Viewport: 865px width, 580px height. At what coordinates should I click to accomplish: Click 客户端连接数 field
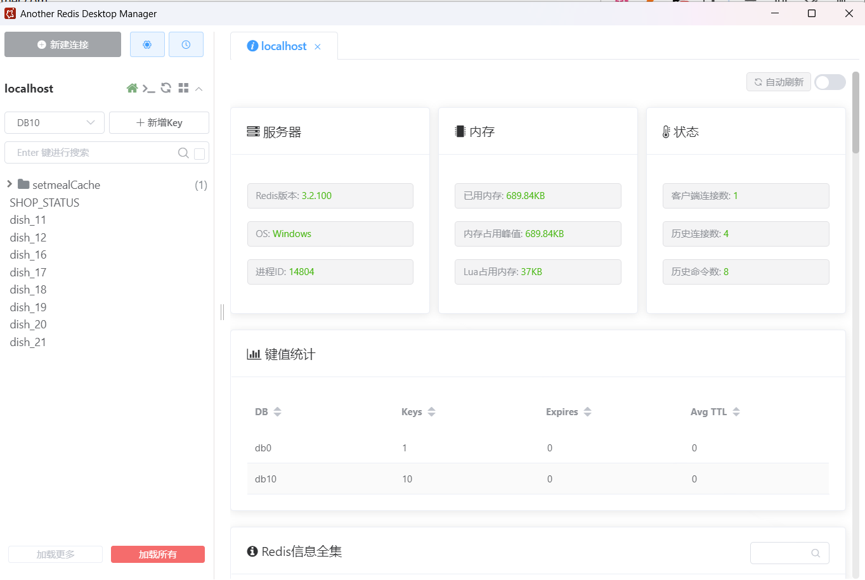pos(746,196)
